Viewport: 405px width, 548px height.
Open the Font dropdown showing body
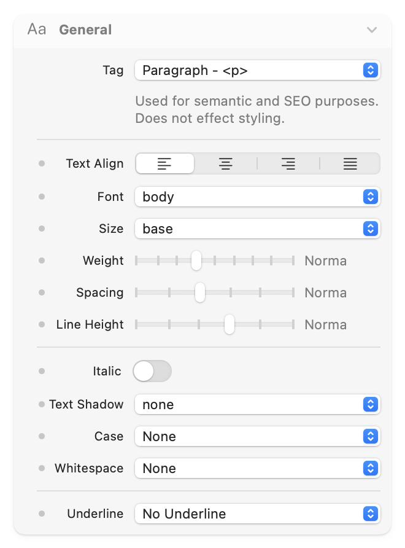[x=257, y=197]
